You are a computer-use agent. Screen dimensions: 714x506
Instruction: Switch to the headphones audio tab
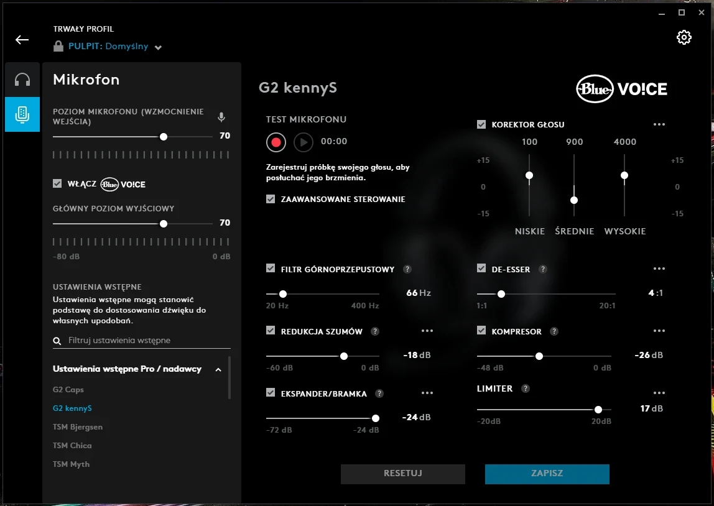point(22,80)
